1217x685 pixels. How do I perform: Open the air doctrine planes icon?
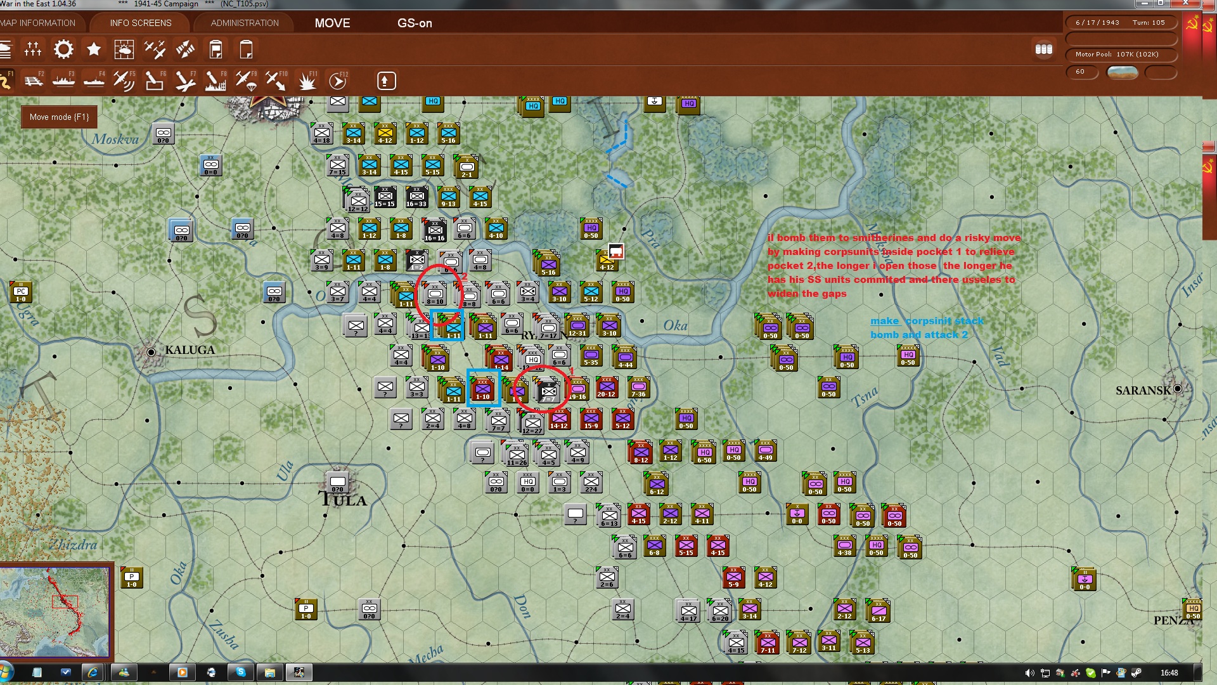(155, 49)
